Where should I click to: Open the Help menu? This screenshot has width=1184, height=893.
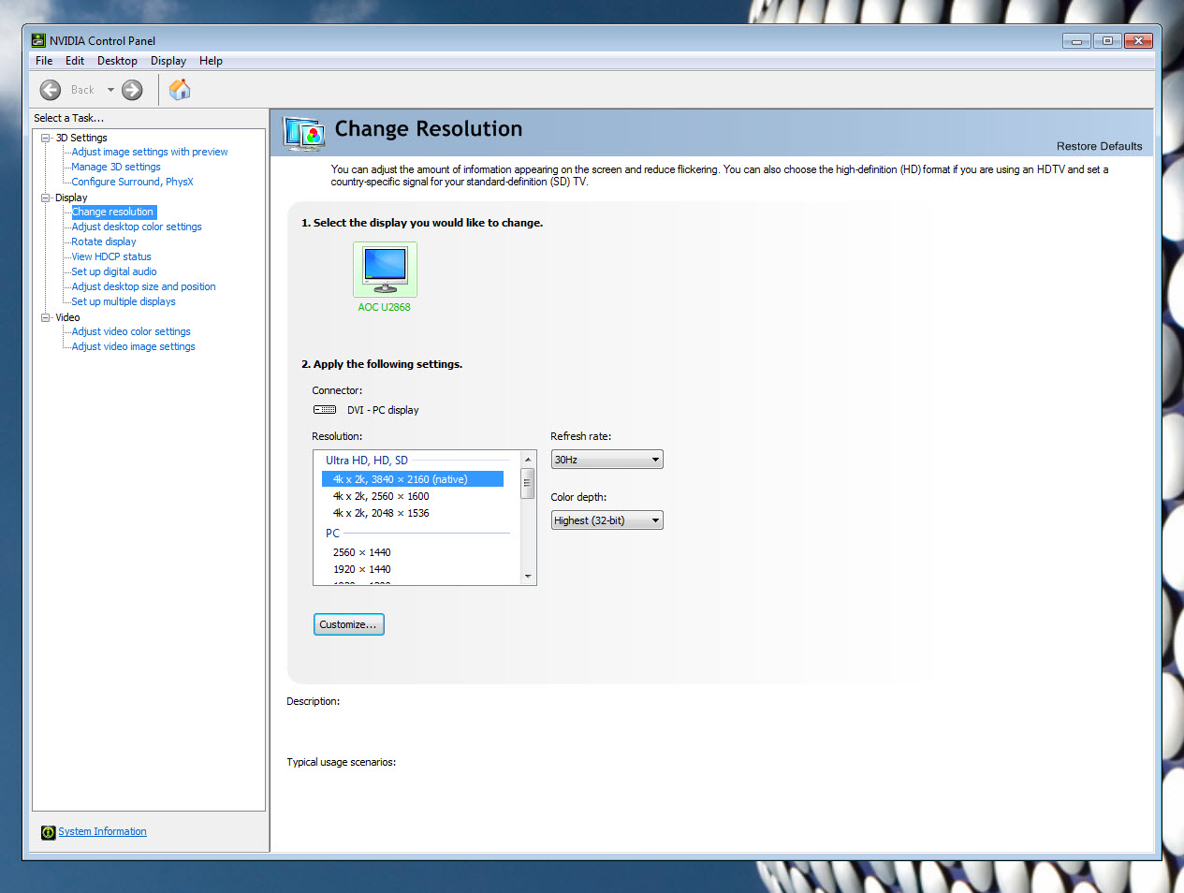point(211,61)
